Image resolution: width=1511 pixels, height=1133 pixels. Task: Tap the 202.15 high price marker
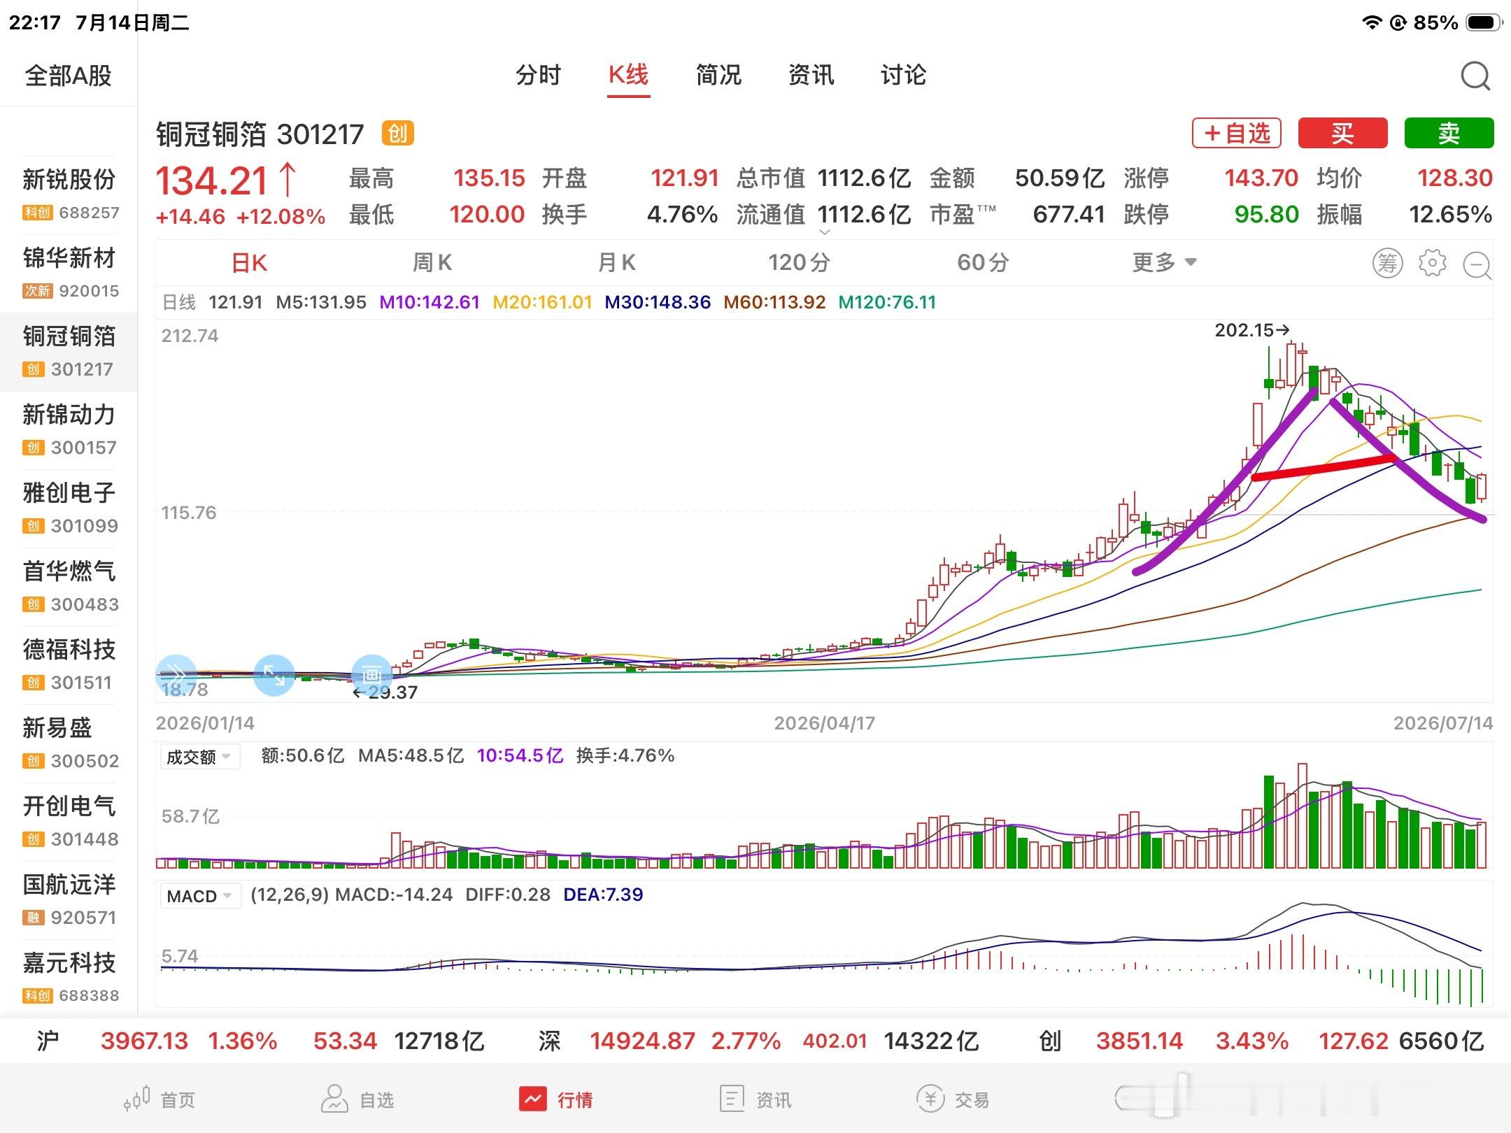click(1252, 329)
